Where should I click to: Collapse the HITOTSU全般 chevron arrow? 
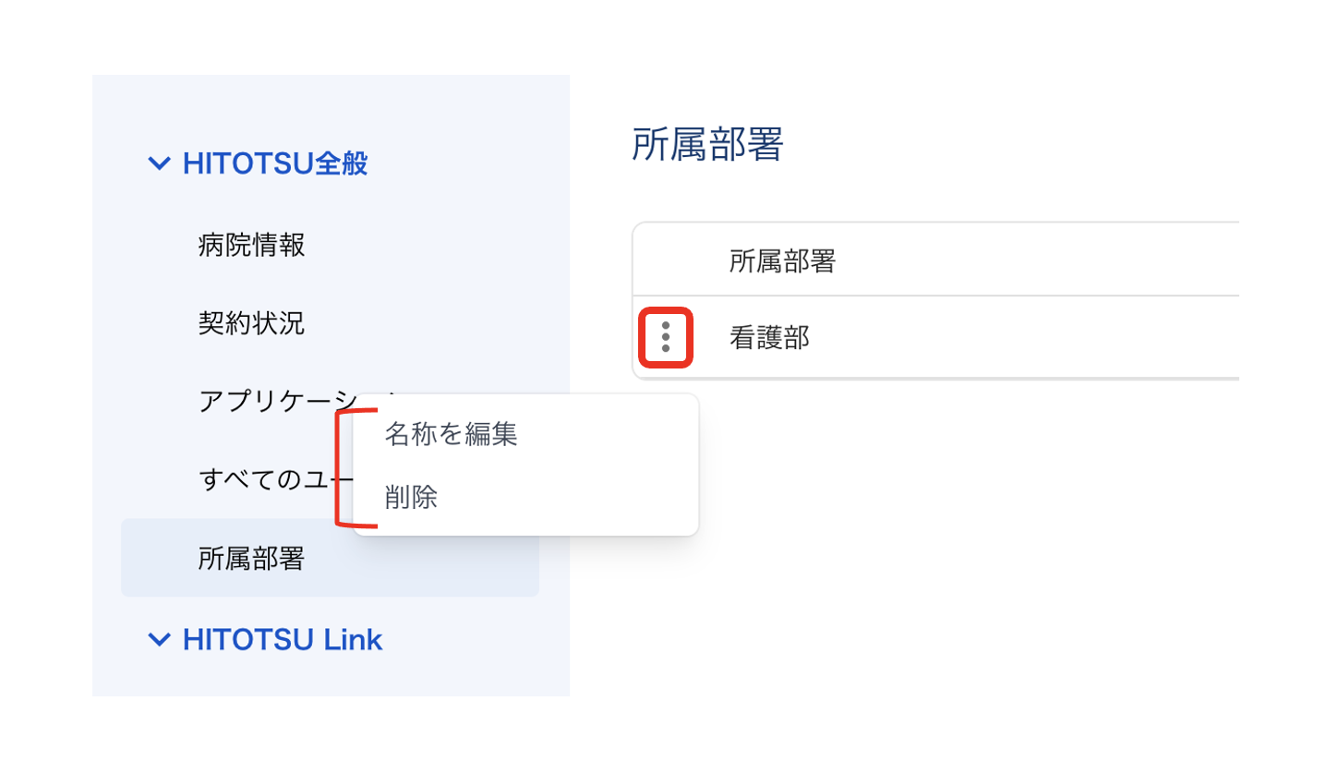click(x=159, y=164)
